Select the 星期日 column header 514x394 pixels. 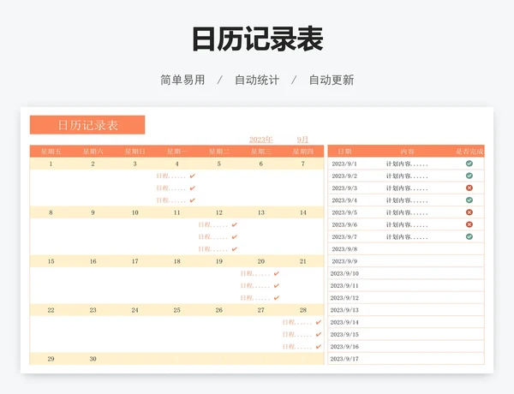134,152
